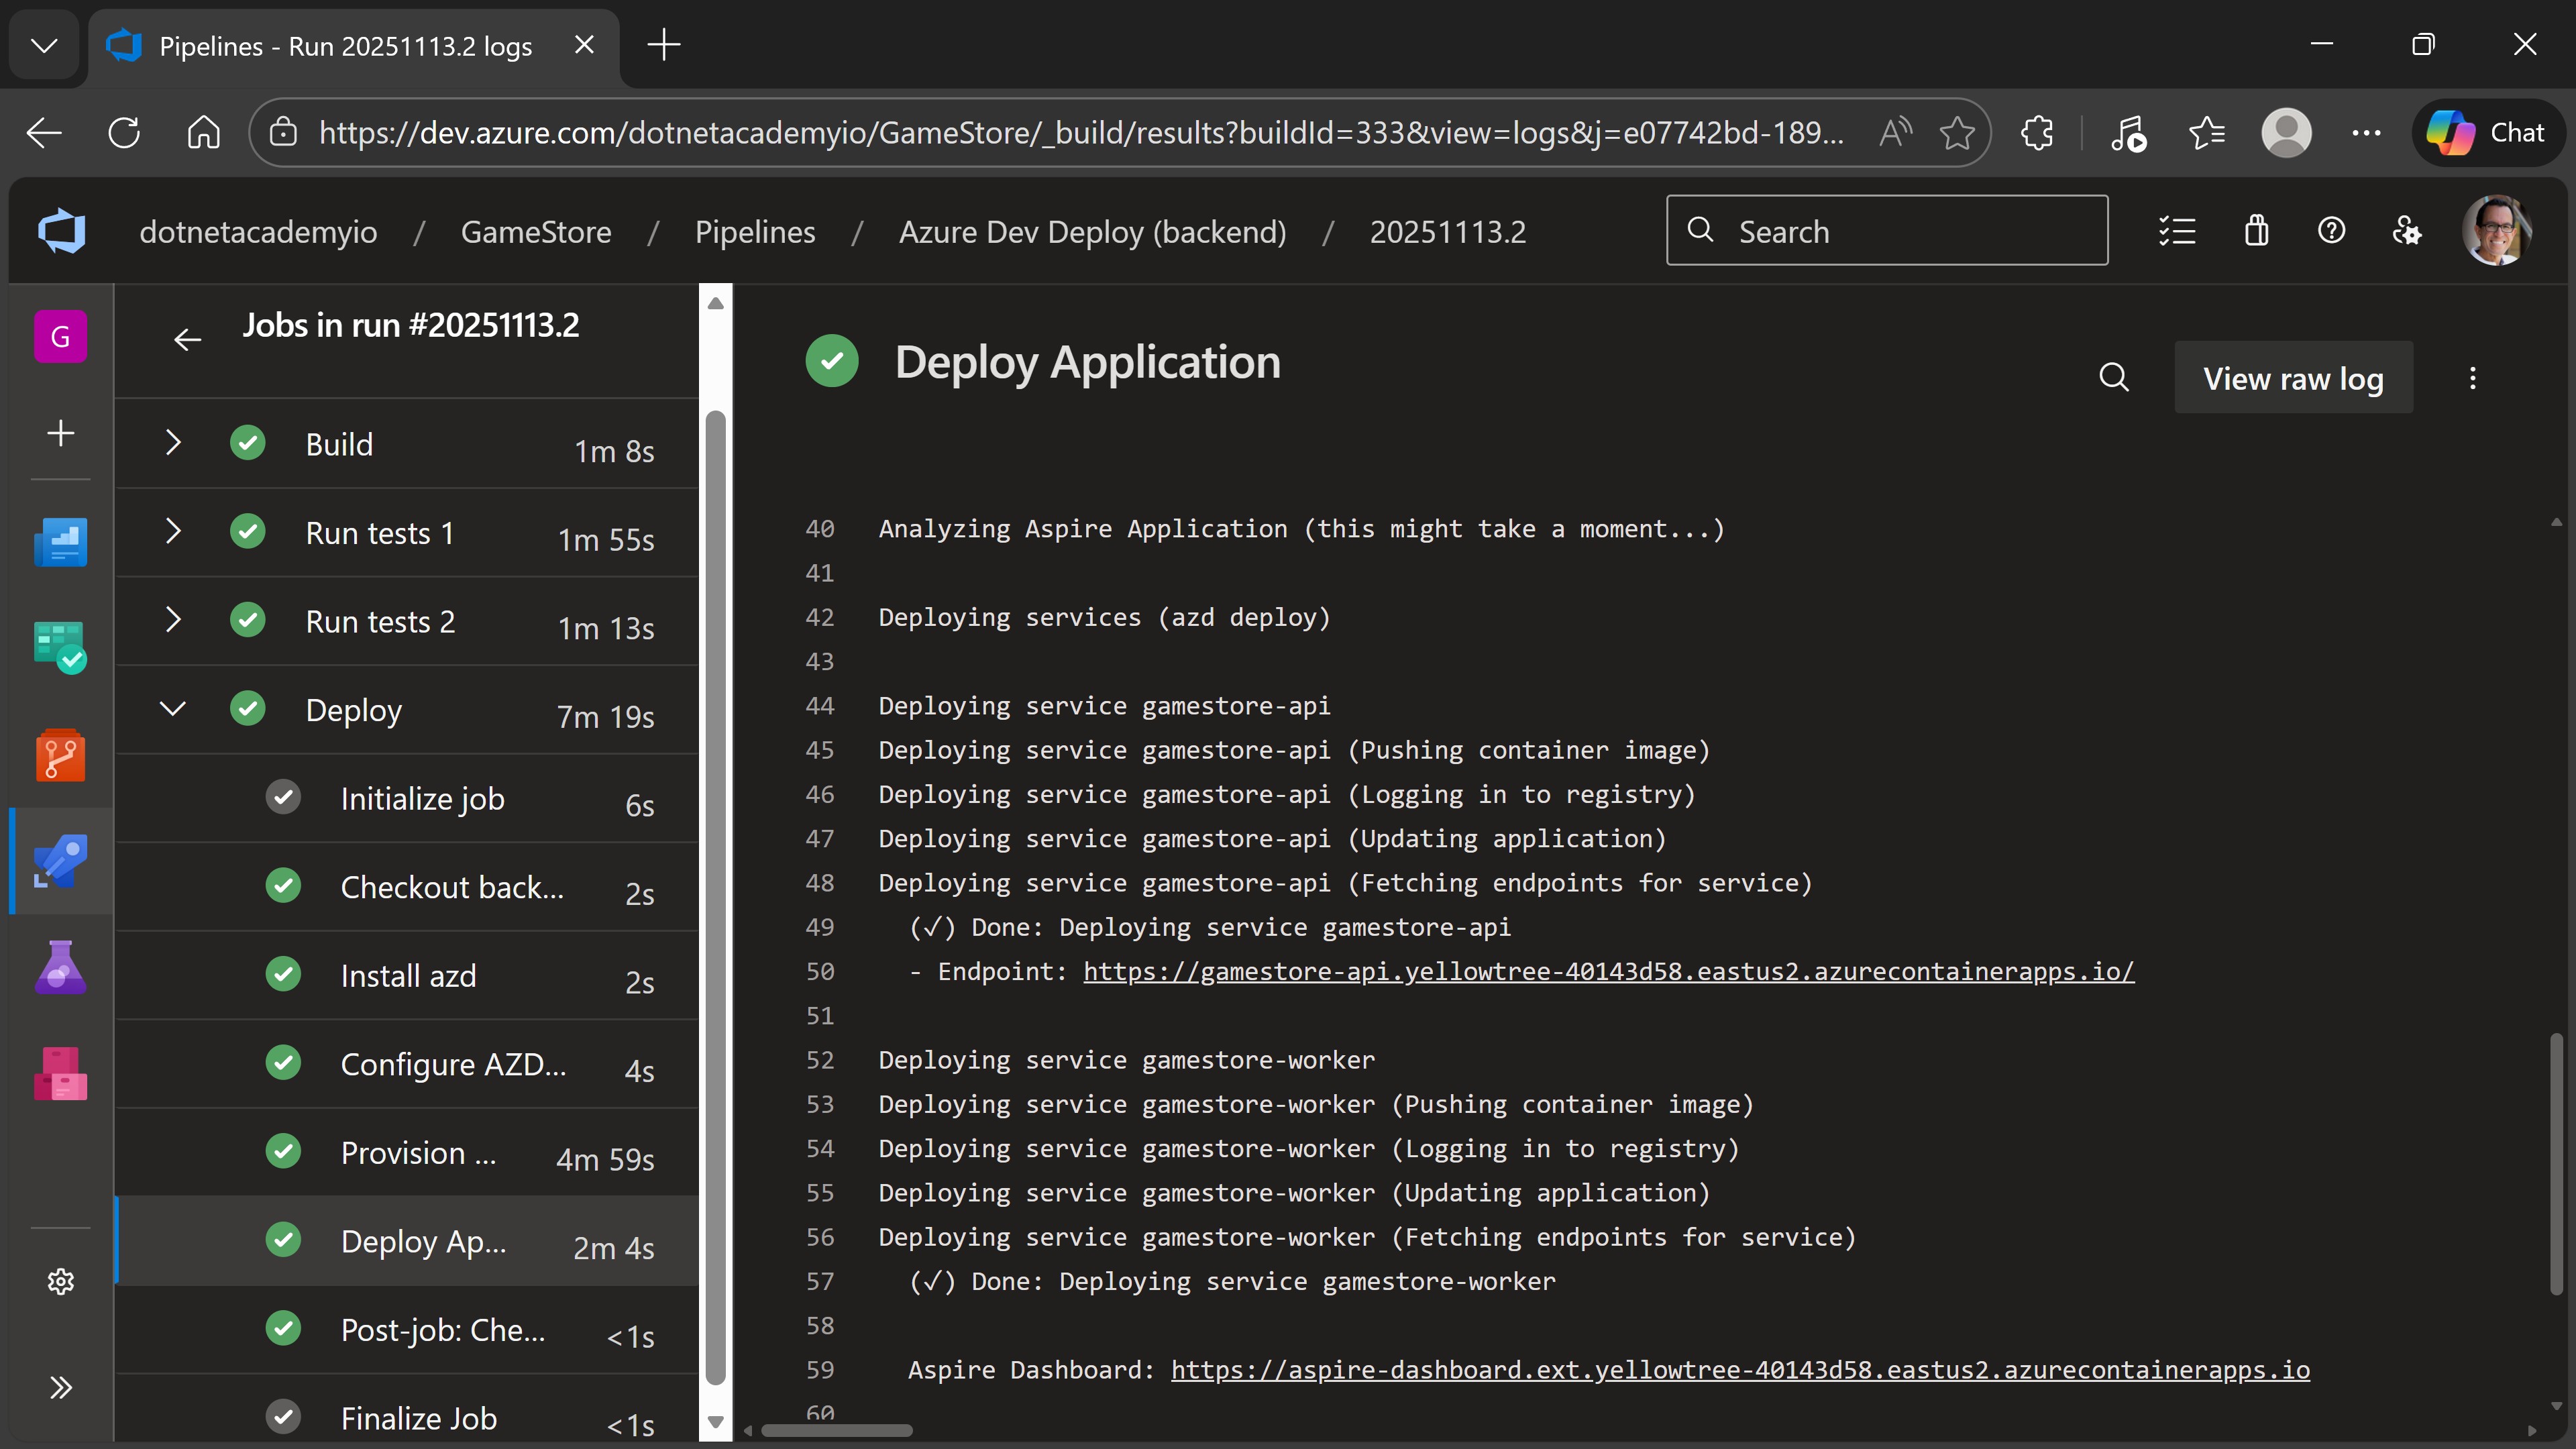Go back via Jobs in run arrow
This screenshot has height=1449, width=2576.
click(x=187, y=339)
